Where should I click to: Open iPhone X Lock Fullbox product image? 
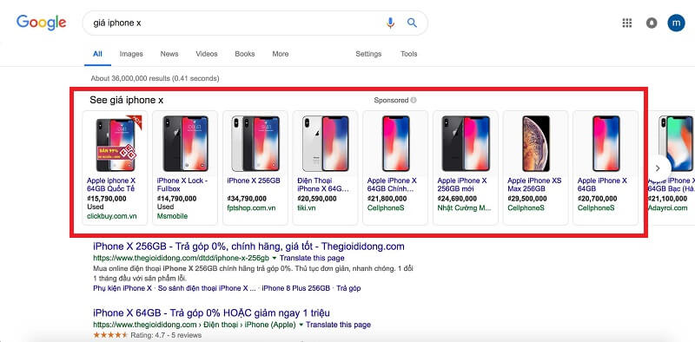pos(185,143)
